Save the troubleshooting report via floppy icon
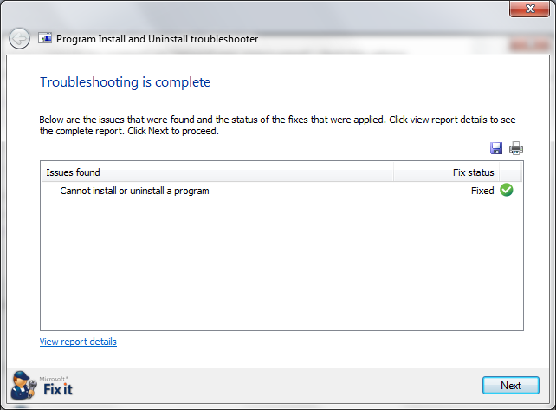This screenshot has height=410, width=556. [496, 148]
